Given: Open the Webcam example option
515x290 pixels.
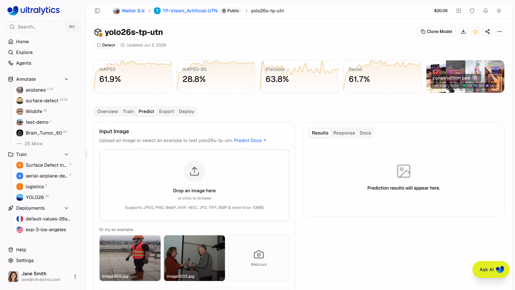Looking at the screenshot, I should click(259, 258).
